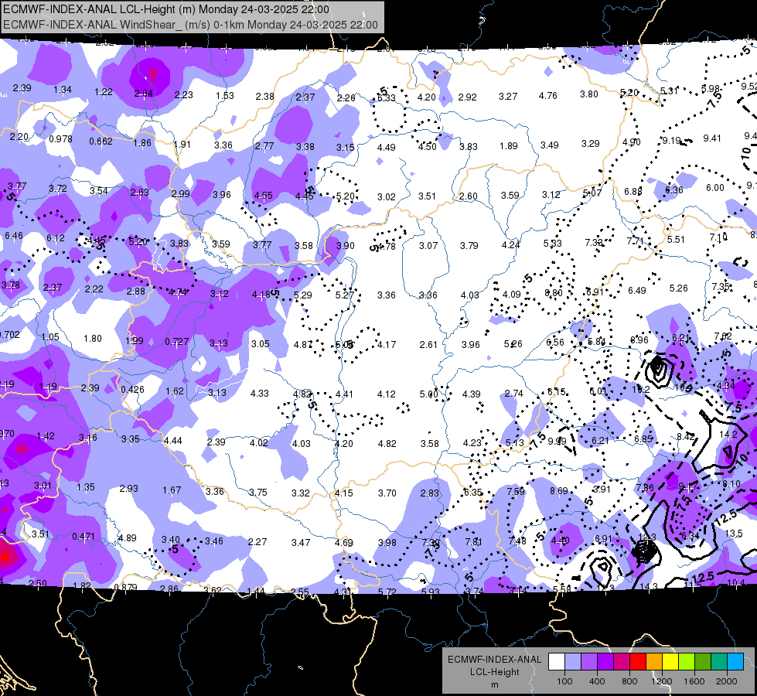Select the red legend color swatch

[x=638, y=662]
